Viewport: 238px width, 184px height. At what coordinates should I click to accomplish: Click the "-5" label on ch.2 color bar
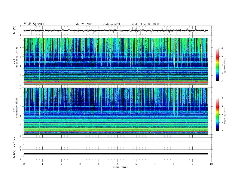pyautogui.click(x=222, y=114)
